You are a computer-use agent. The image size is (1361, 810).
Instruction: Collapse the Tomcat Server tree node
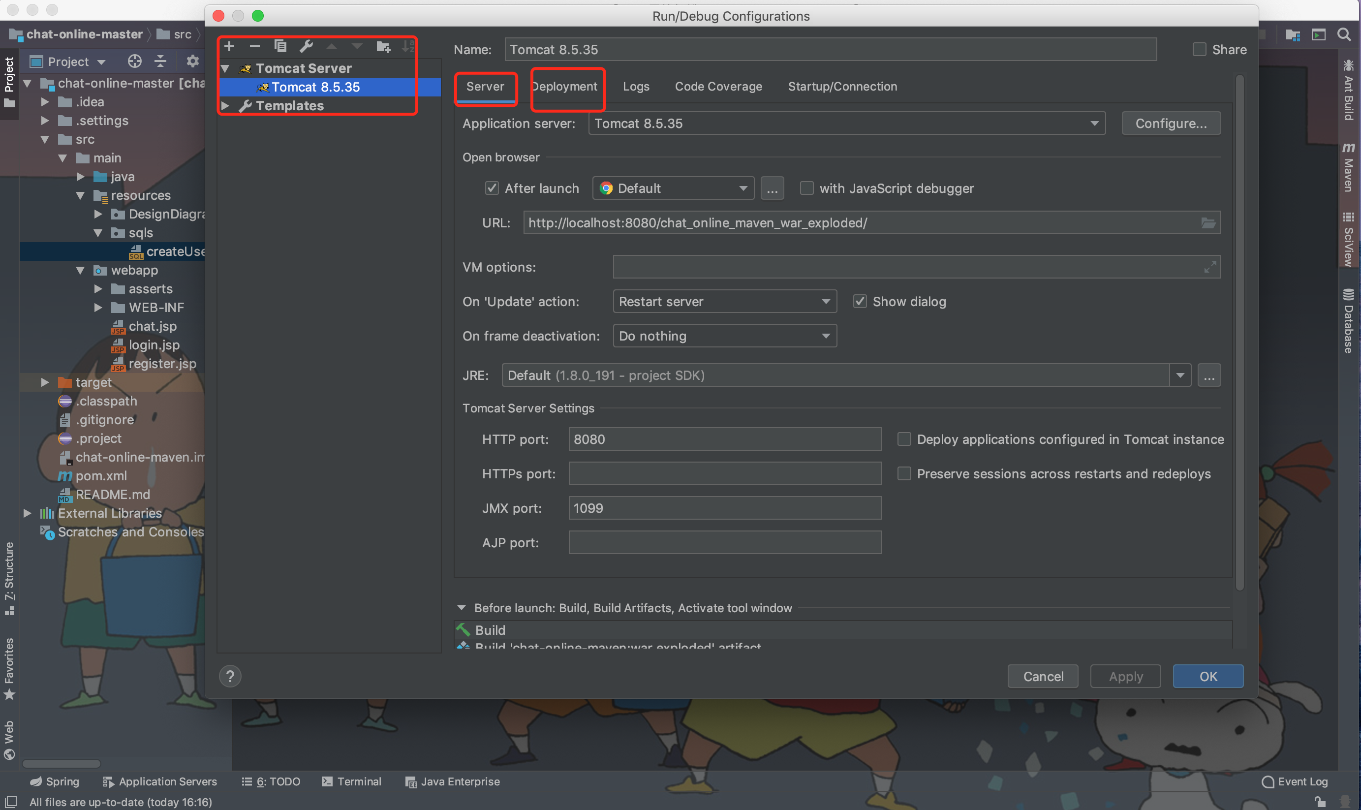coord(225,68)
